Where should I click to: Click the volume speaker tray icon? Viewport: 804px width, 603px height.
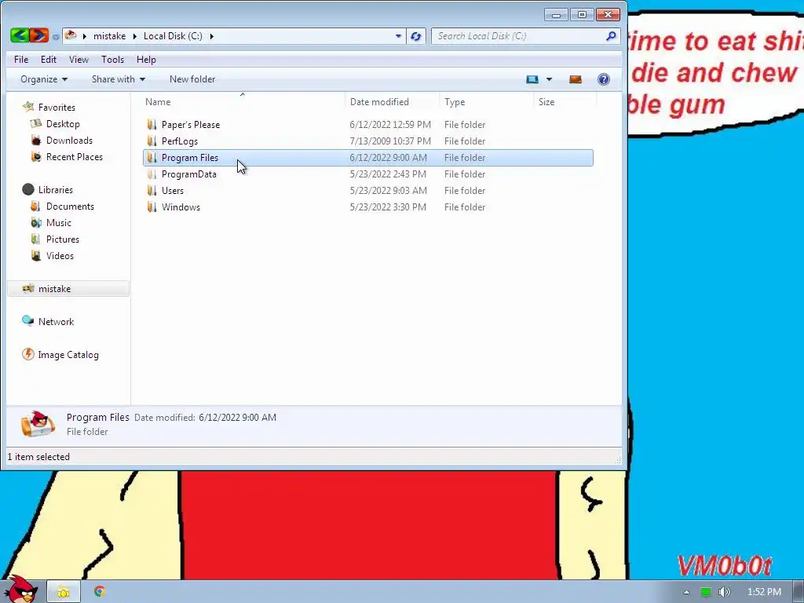click(724, 592)
